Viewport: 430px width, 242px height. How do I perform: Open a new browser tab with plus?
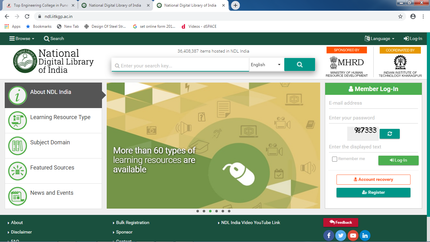[235, 5]
